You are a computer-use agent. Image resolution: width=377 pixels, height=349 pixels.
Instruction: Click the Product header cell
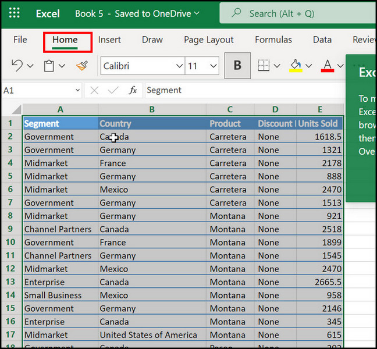[230, 123]
